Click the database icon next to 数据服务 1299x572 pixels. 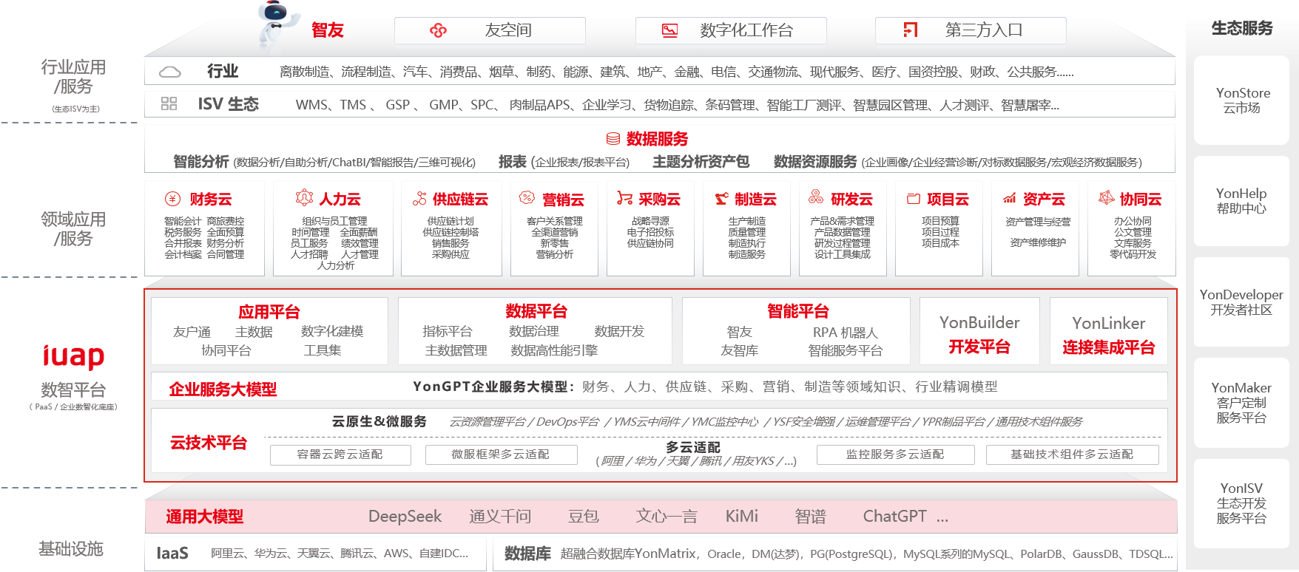point(613,139)
